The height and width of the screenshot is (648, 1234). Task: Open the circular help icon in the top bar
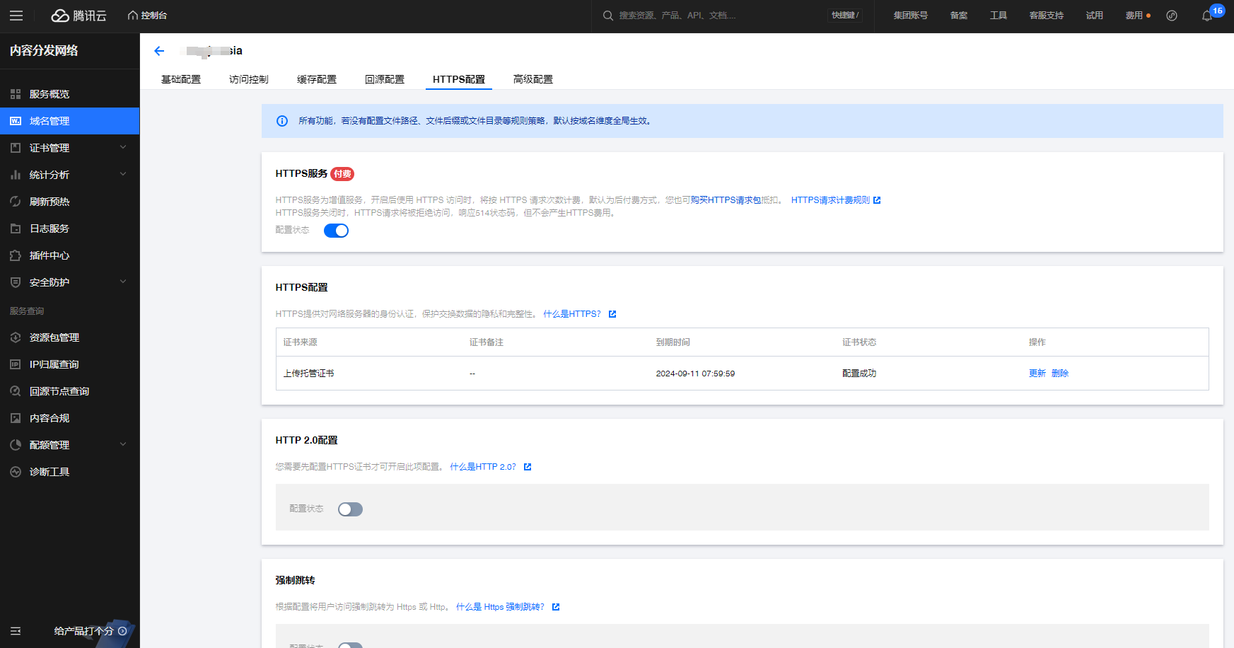(x=1172, y=16)
